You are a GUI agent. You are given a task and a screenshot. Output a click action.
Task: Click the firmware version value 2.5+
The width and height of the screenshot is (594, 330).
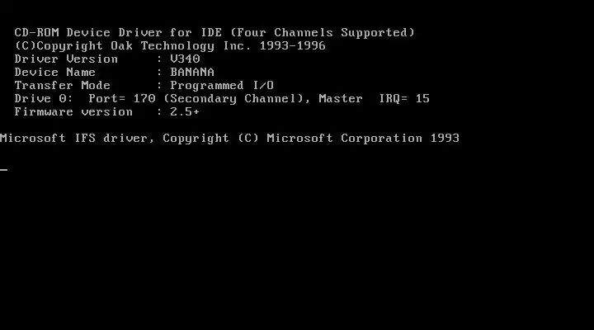coord(185,111)
